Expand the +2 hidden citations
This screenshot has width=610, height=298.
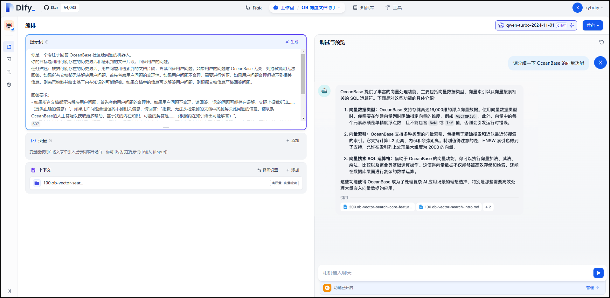(488, 207)
